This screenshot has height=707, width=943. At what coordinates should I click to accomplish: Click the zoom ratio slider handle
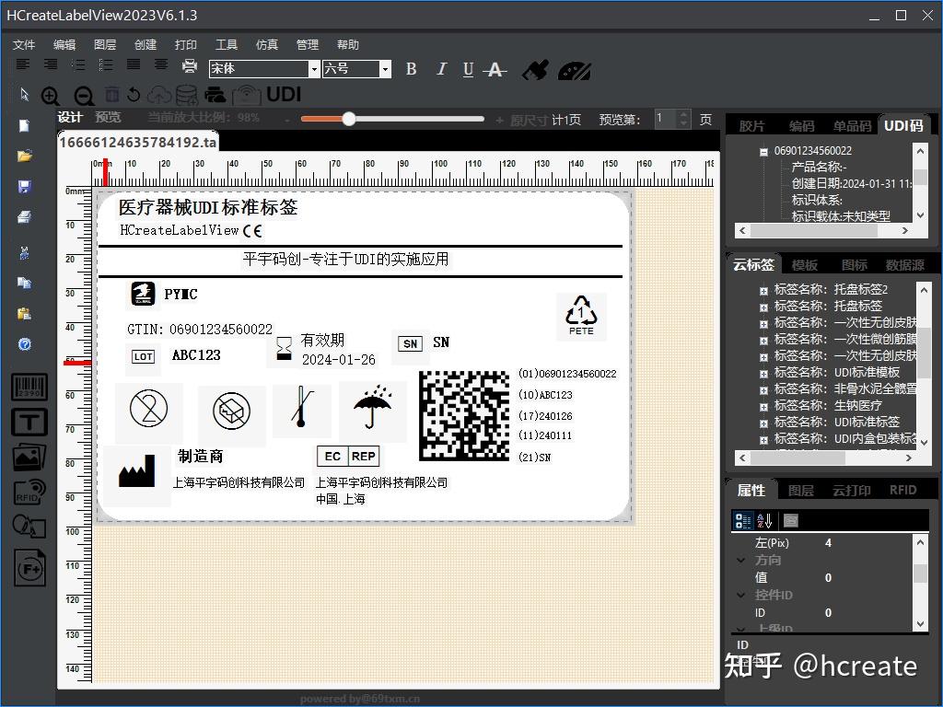coord(349,119)
